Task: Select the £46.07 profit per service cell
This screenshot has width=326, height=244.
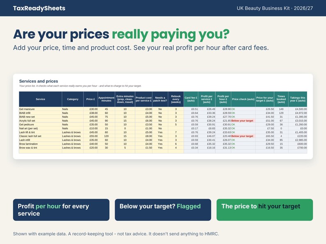Action: [x=207, y=136]
